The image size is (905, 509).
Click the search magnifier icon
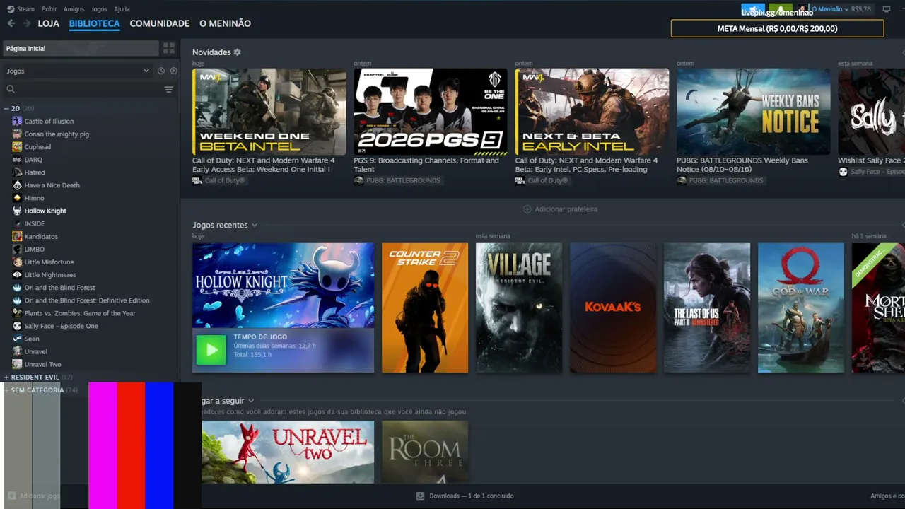[11, 89]
